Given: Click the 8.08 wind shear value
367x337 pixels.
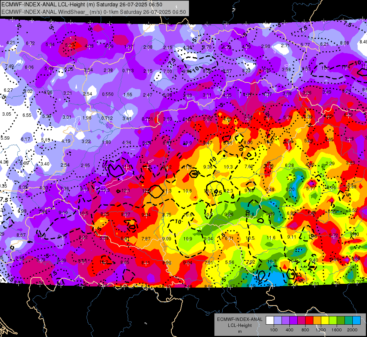Looking at the screenshot, I should click(344, 43).
